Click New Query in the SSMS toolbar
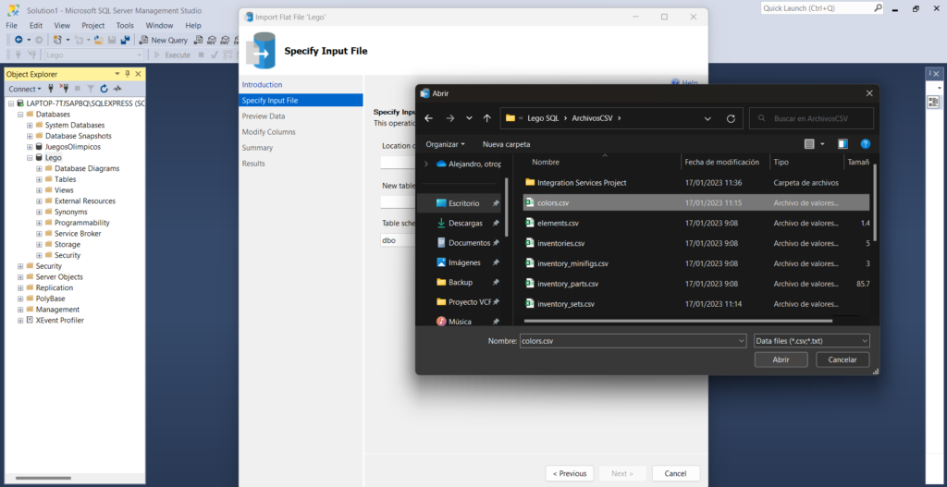This screenshot has width=947, height=487. pos(164,40)
